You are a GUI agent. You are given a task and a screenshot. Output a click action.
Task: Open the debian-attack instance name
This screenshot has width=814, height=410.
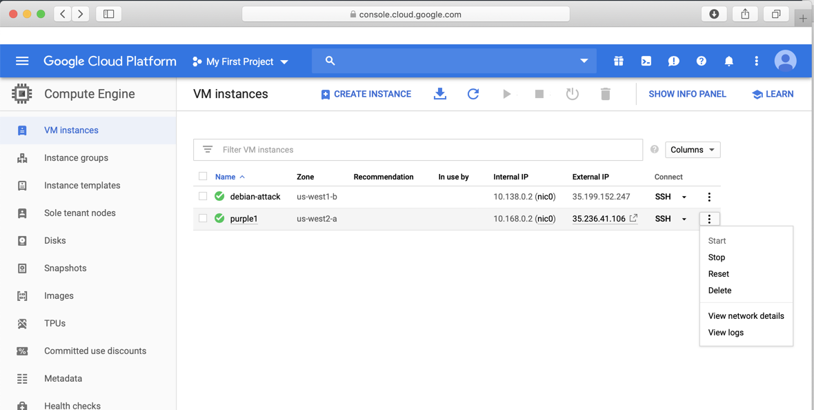click(x=255, y=197)
